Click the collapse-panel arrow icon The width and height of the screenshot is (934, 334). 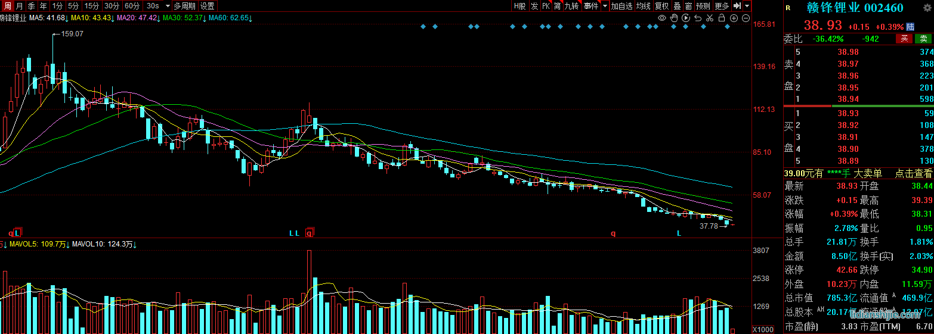pos(737,6)
